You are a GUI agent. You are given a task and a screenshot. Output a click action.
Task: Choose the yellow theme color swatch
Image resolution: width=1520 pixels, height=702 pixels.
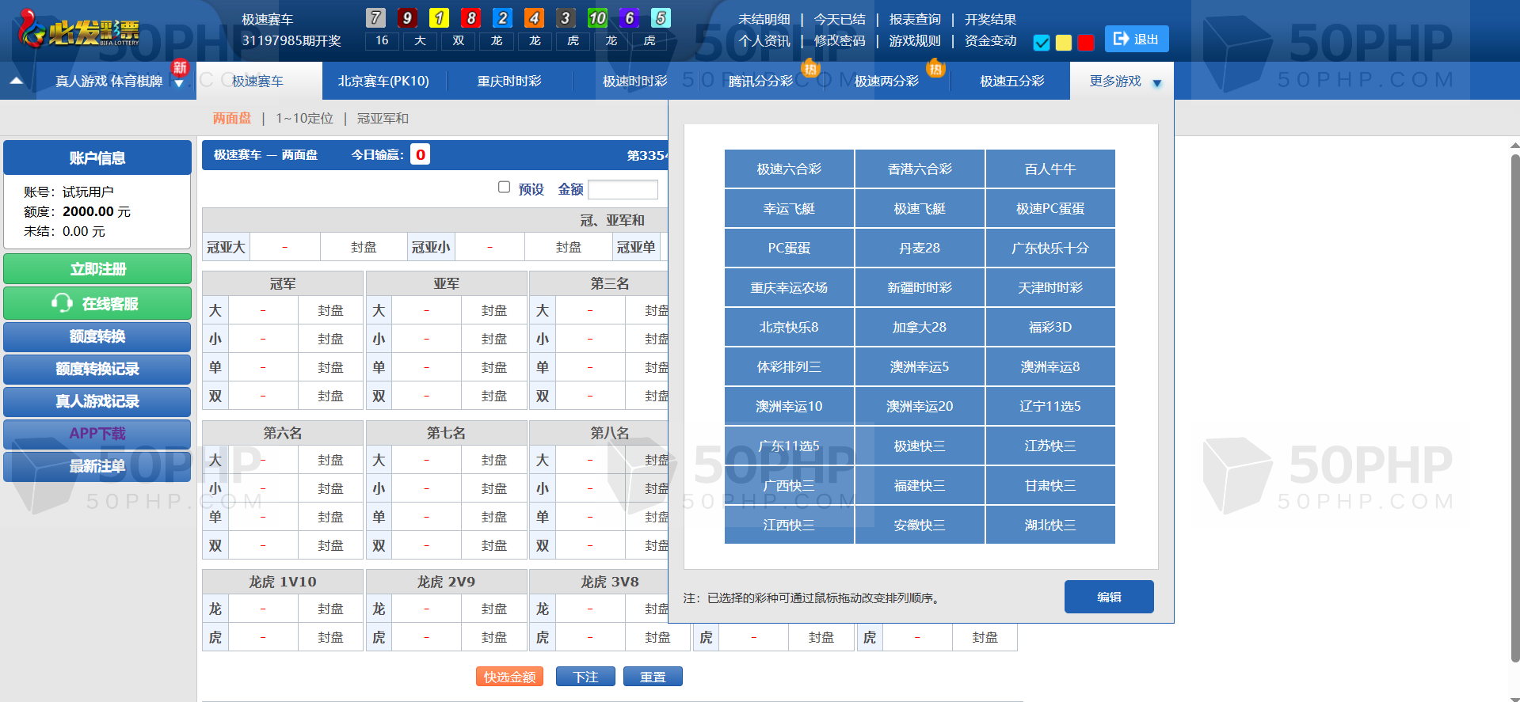click(1064, 43)
